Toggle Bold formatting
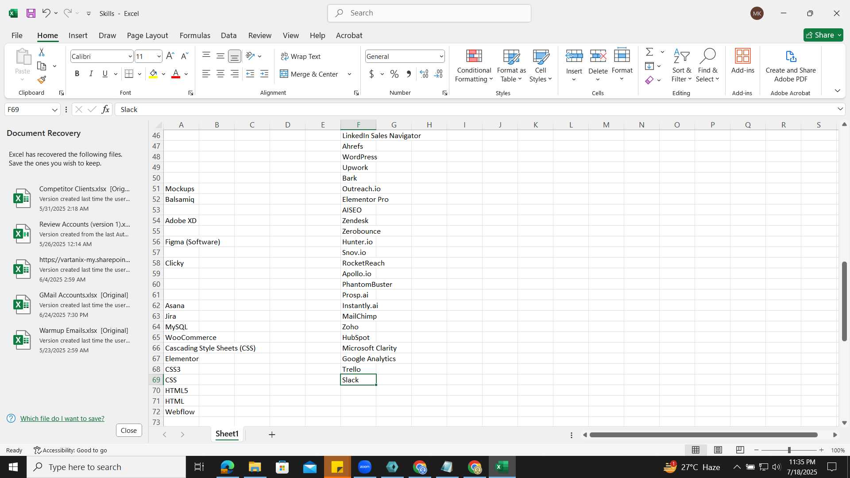 coord(77,74)
